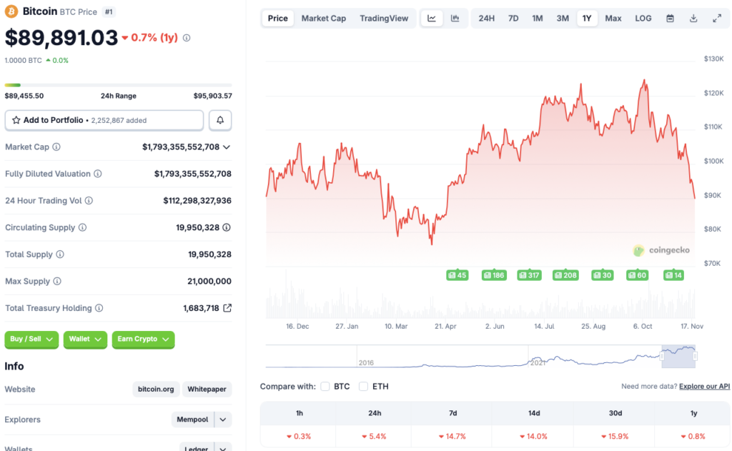Select the Market Cap chart tab
Screen dimensions: 732x451
pyautogui.click(x=323, y=18)
